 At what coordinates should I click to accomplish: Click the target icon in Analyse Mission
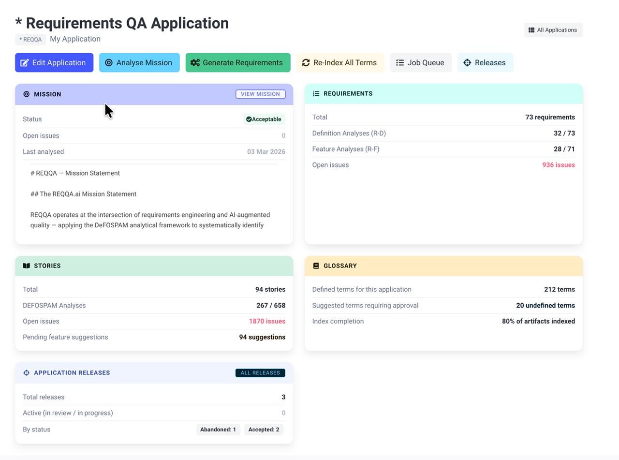pos(109,63)
